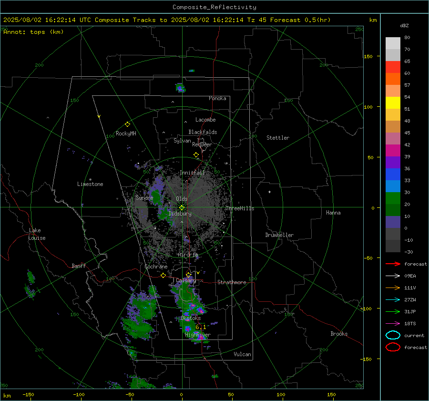Click the Innisfail city label

[192, 173]
